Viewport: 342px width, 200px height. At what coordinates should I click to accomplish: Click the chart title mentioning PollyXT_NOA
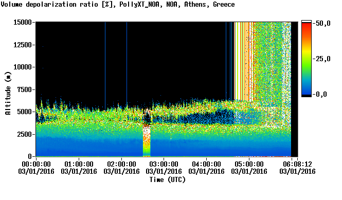click(118, 4)
